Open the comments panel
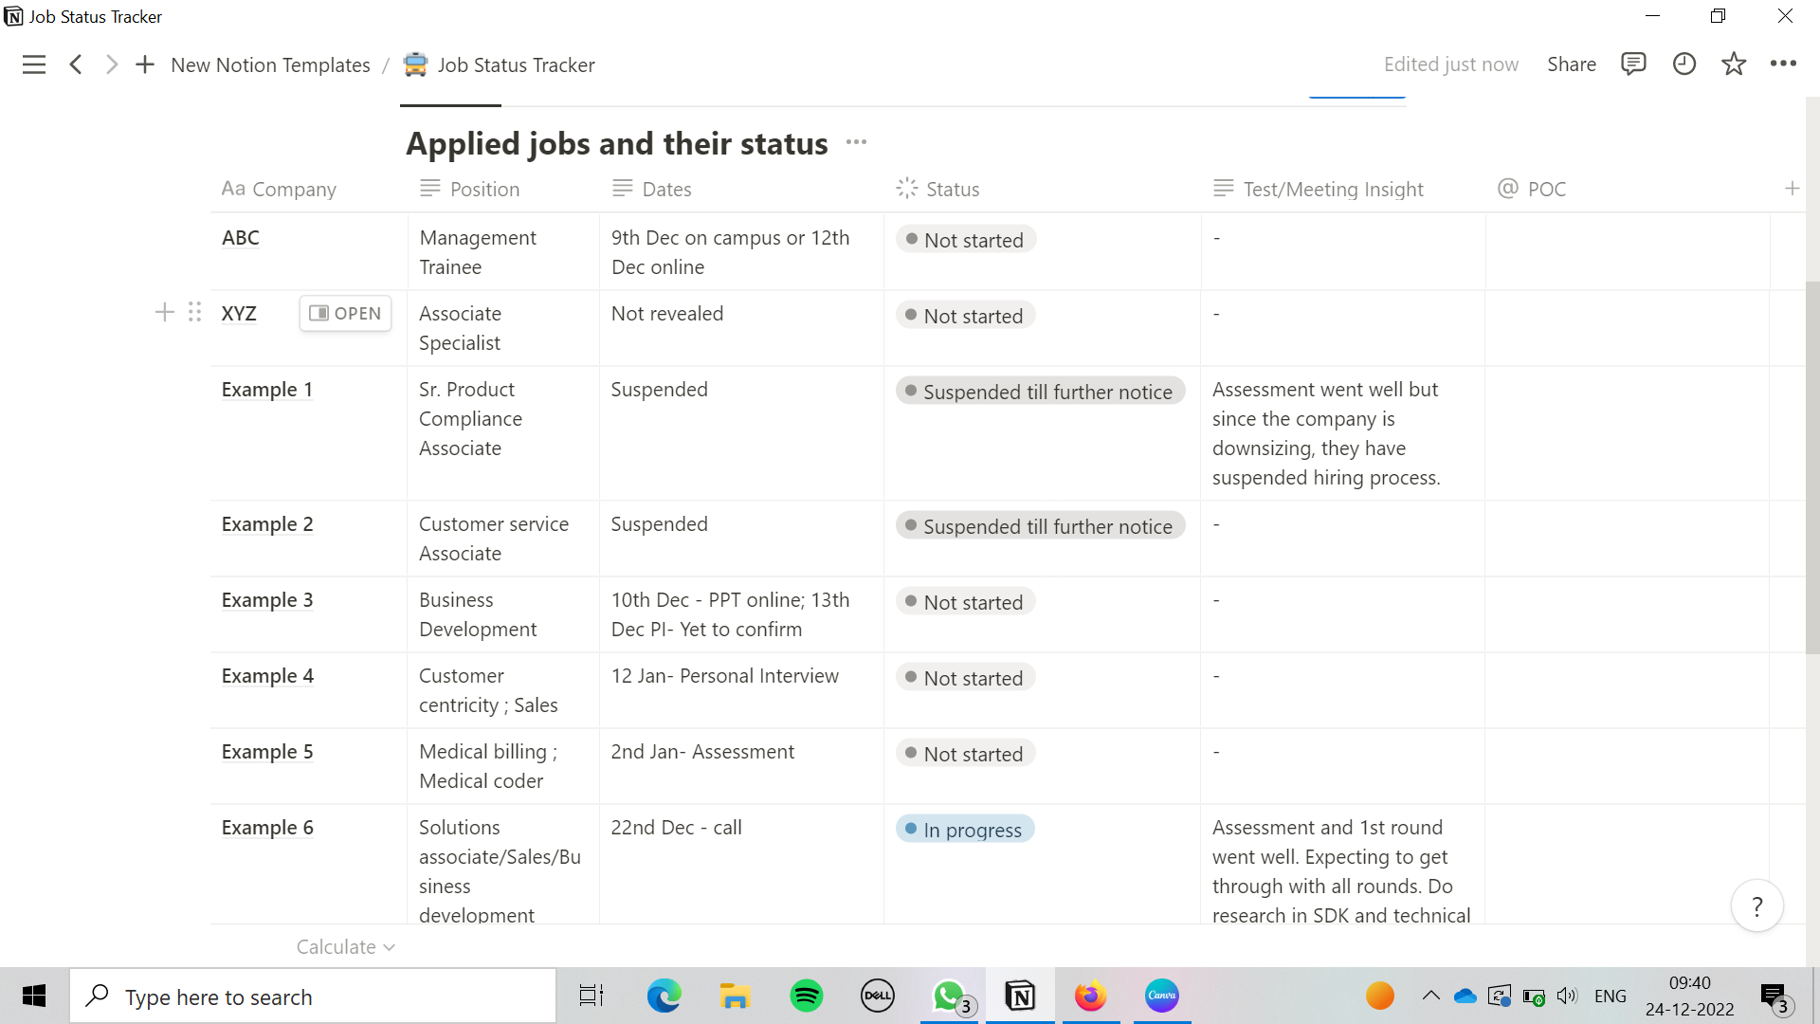The width and height of the screenshot is (1820, 1024). coord(1634,64)
